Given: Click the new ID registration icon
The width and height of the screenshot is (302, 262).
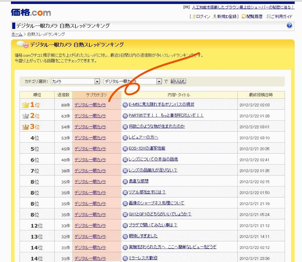Looking at the screenshot, I should (x=215, y=16).
